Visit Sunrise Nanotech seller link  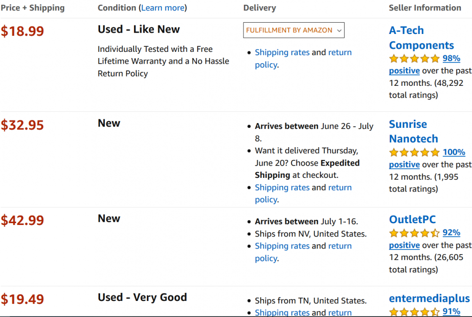(x=413, y=132)
